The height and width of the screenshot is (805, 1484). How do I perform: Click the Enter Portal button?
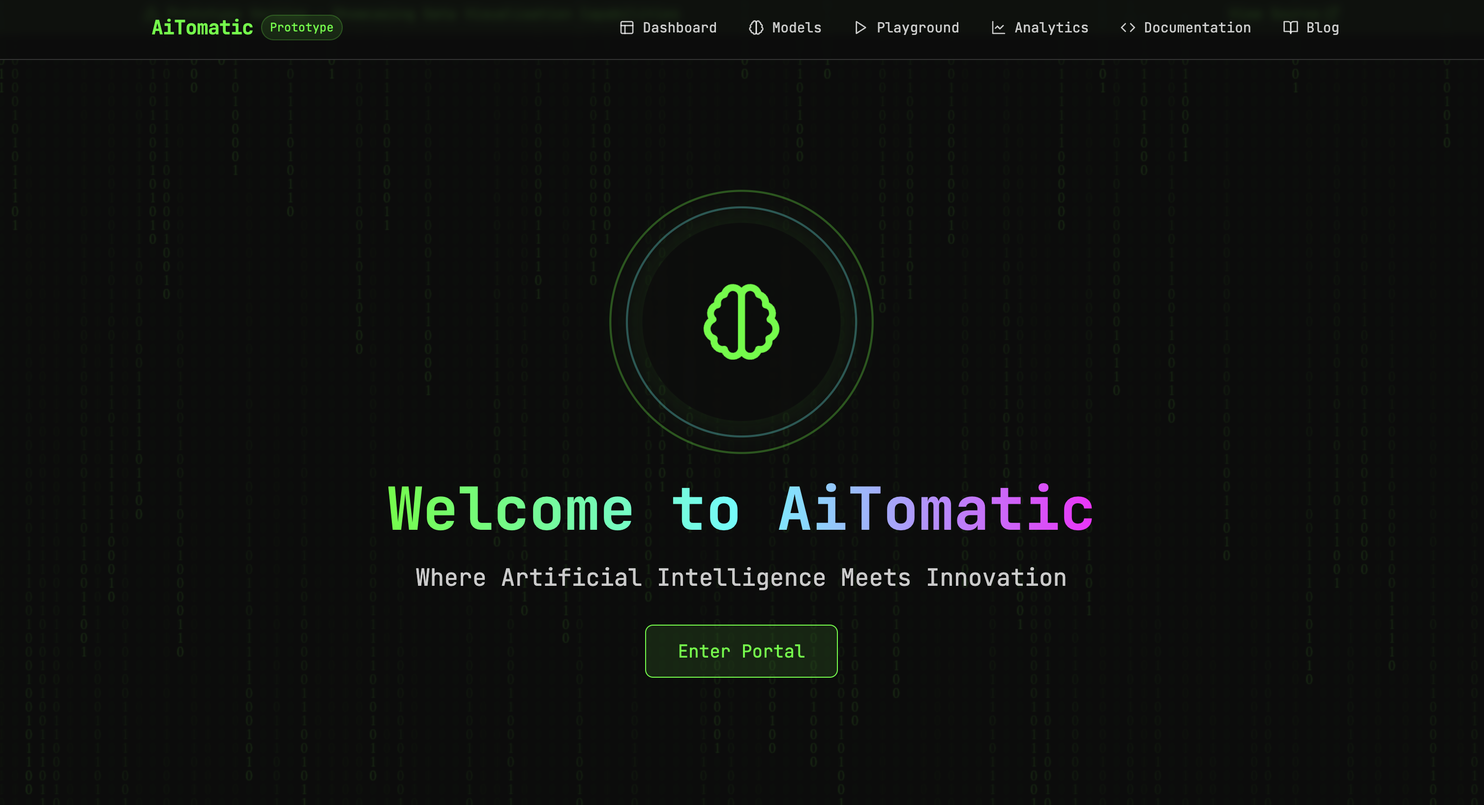742,651
